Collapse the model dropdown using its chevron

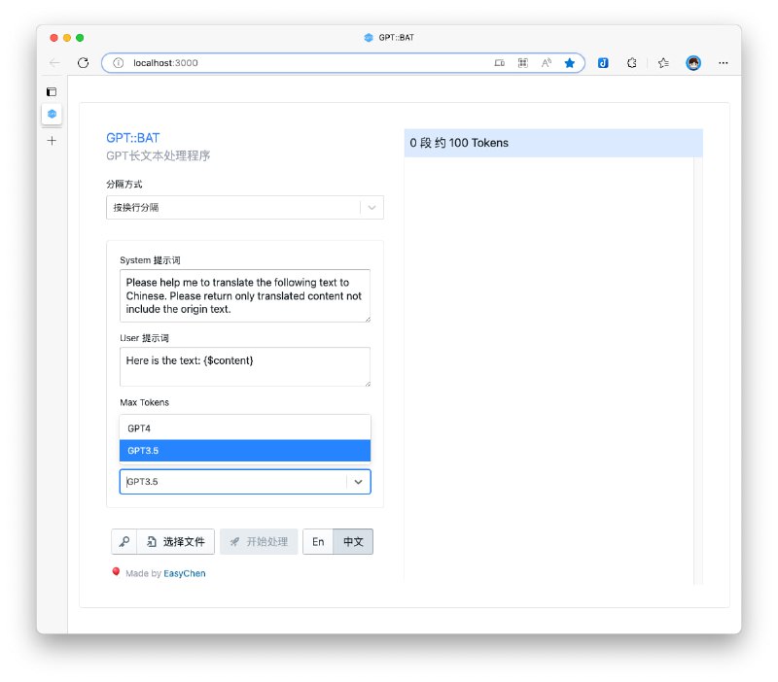click(358, 482)
